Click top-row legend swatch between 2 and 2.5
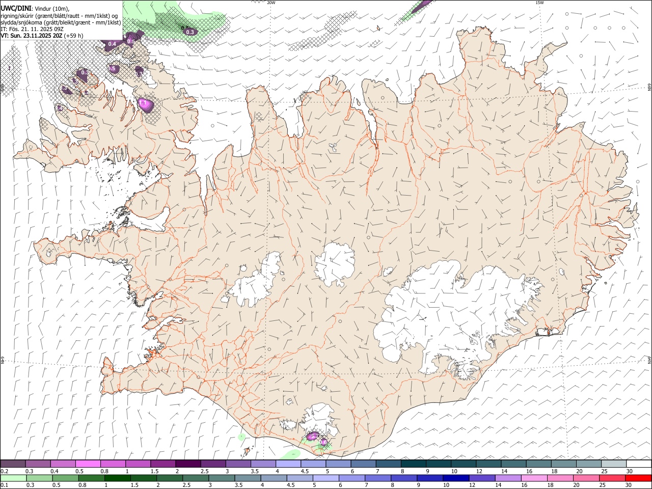Image resolution: width=652 pixels, height=489 pixels. pos(187,464)
